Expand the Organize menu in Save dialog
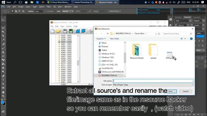 tap(101, 39)
